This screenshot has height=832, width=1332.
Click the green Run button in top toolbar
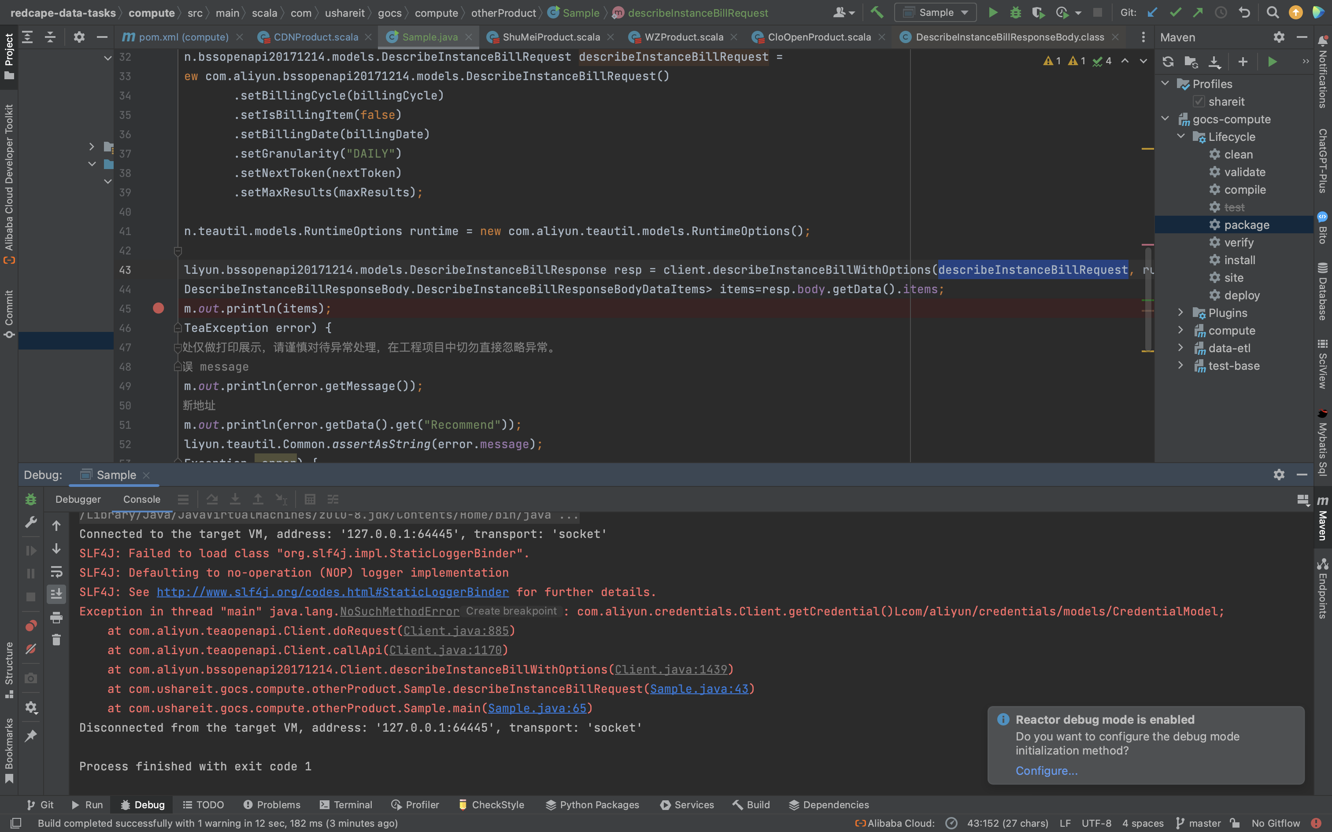[x=993, y=13]
